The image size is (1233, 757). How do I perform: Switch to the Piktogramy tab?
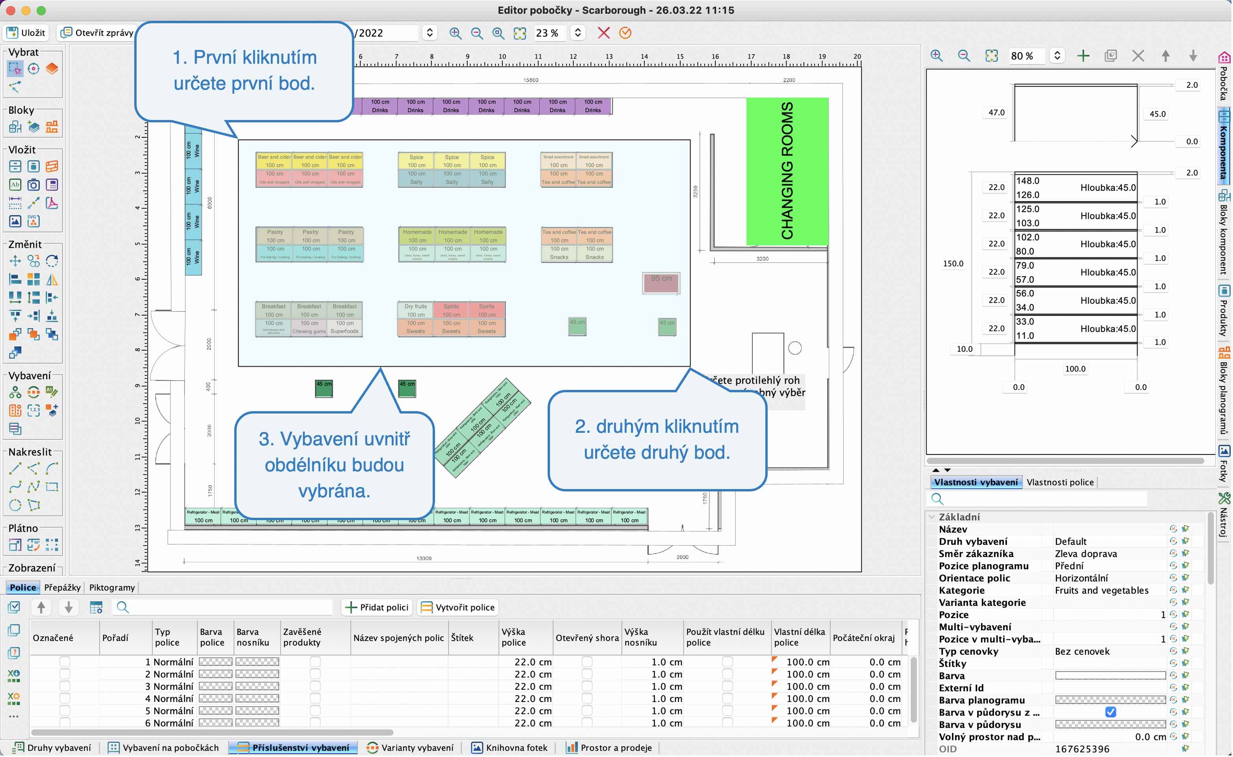pyautogui.click(x=112, y=588)
